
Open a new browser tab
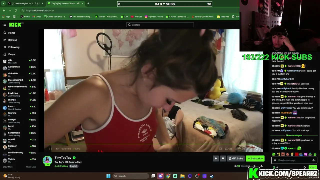coord(88,3)
